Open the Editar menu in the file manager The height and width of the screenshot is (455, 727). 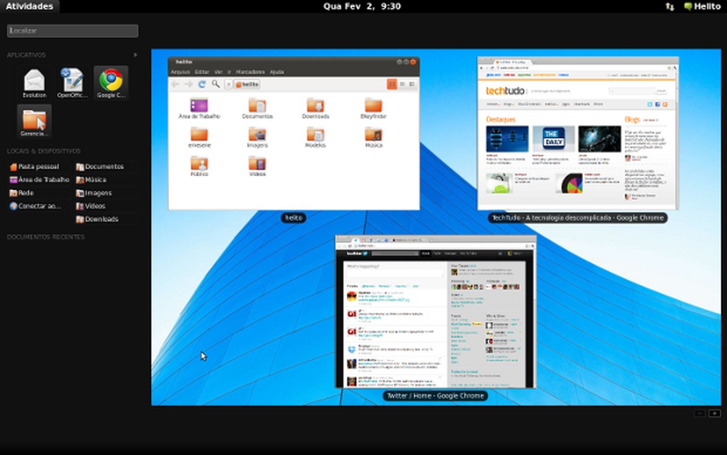point(201,71)
